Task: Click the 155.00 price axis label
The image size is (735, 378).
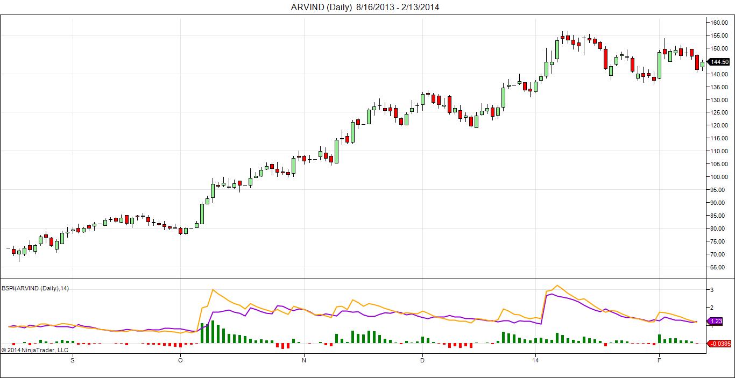Action: tap(719, 35)
